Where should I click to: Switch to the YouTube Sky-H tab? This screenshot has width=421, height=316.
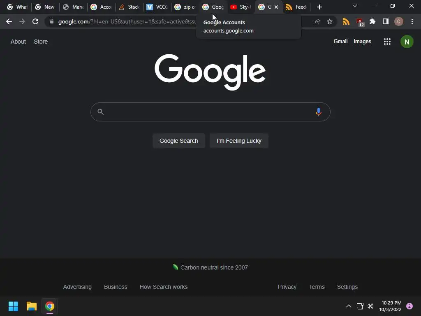coord(241,7)
